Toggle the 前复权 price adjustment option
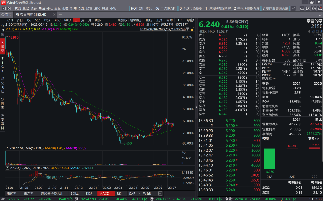 (x=122, y=20)
